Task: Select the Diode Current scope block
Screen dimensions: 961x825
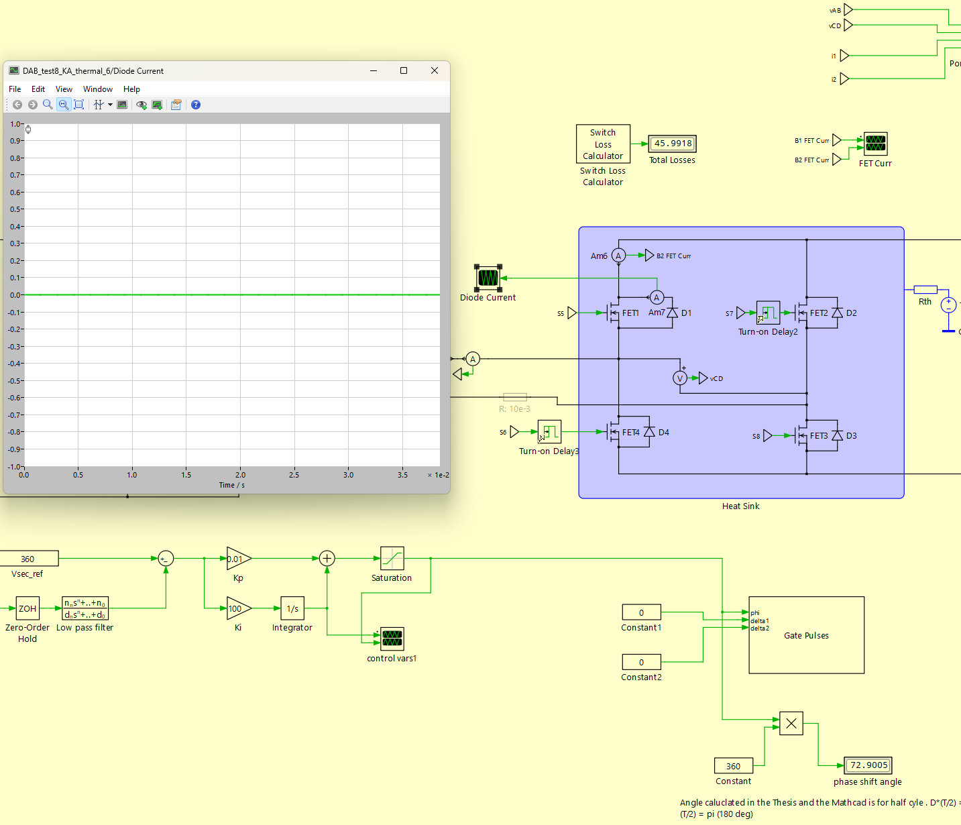Action: [488, 278]
